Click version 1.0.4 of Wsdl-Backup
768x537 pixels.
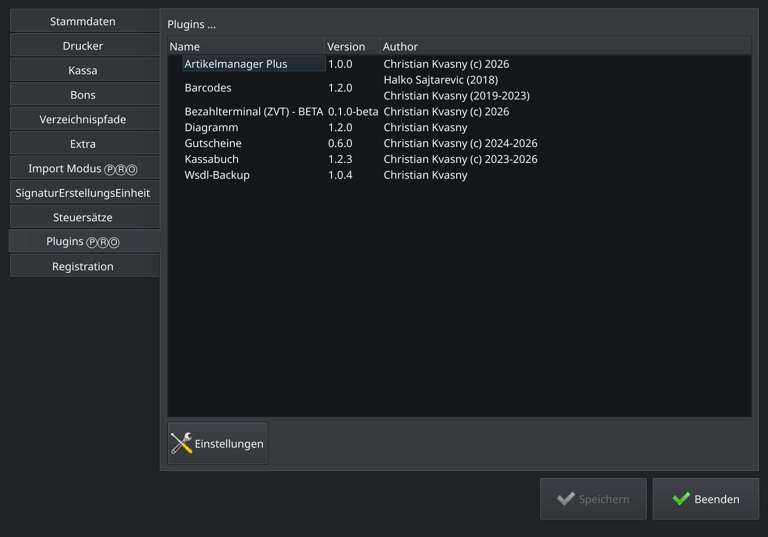[340, 175]
